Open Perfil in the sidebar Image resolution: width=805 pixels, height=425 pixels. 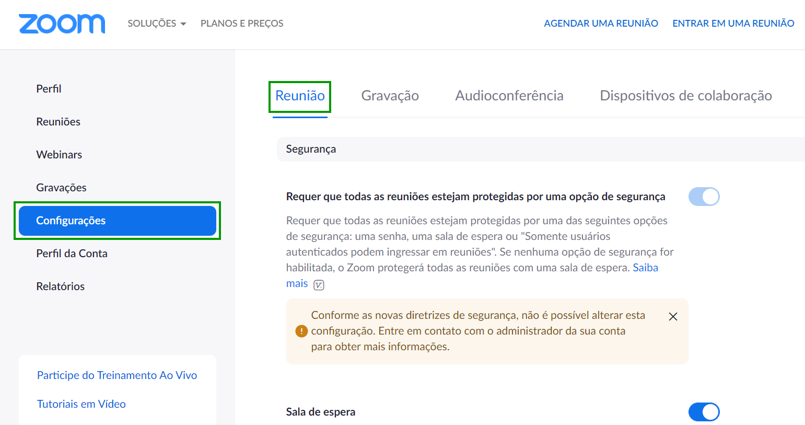pos(49,89)
